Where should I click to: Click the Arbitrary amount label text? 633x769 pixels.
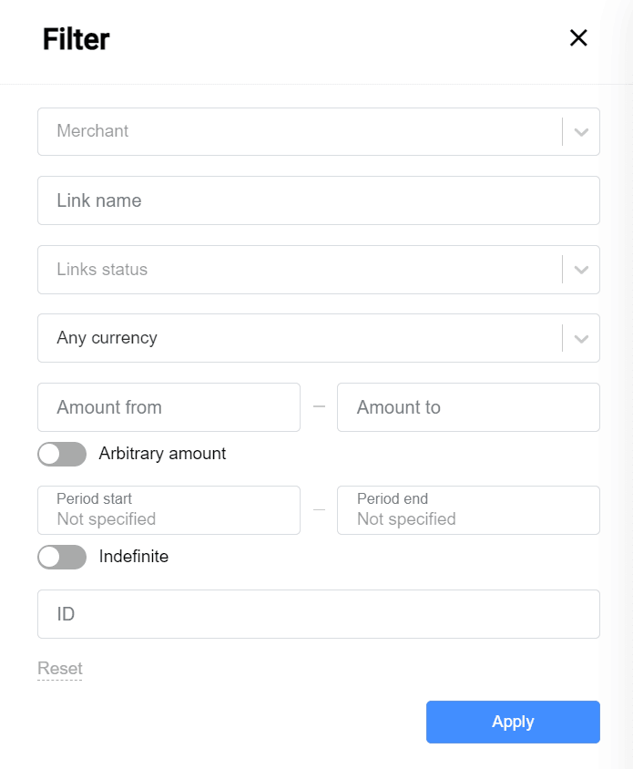tap(162, 454)
